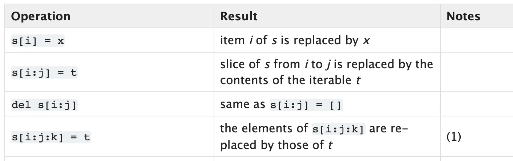Click the del s[i:j] operation code
The image size is (513, 161).
(44, 105)
